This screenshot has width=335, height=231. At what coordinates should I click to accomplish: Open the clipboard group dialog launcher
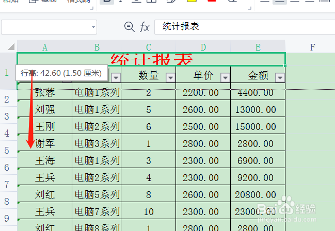[x=92, y=8]
